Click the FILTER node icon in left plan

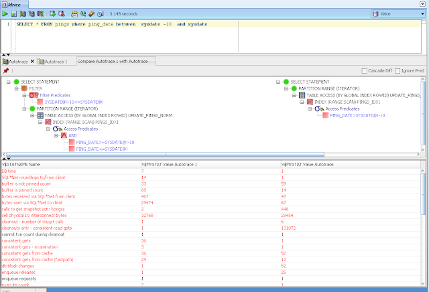[x=24, y=88]
